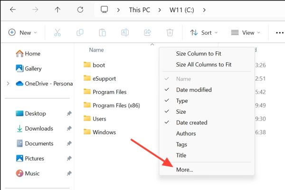The image size is (285, 190).
Task: Click the Share icon in toolbar
Action: [147, 33]
